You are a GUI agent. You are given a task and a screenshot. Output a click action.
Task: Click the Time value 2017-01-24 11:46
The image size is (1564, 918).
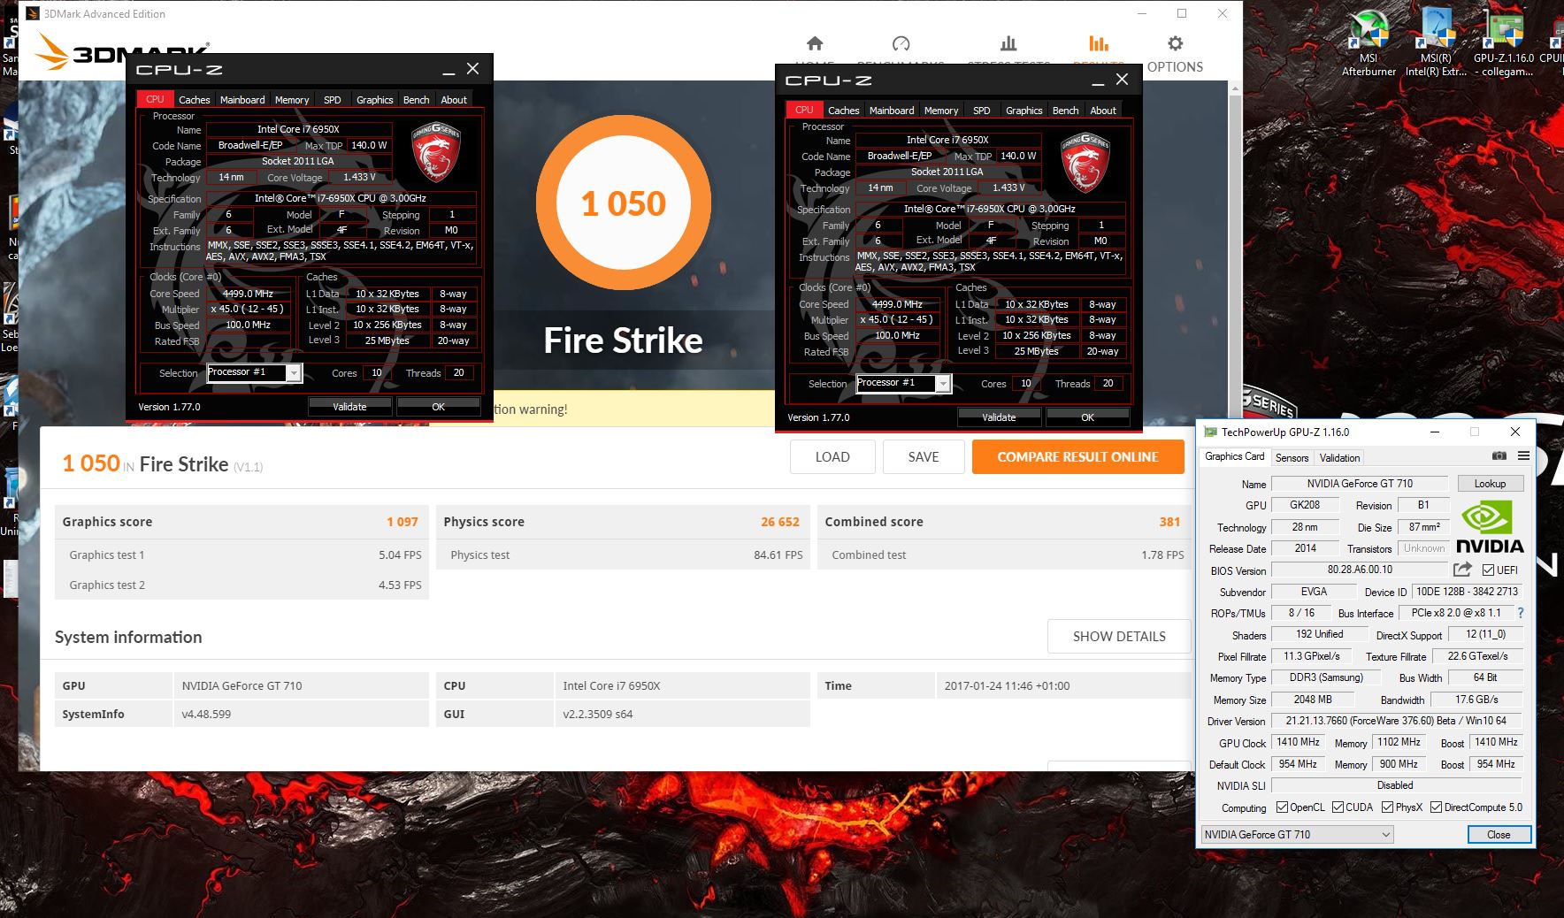coord(1007,685)
